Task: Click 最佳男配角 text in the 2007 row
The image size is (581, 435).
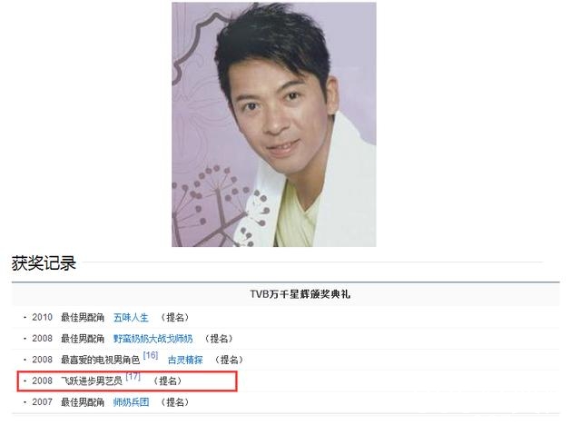Action: (83, 402)
